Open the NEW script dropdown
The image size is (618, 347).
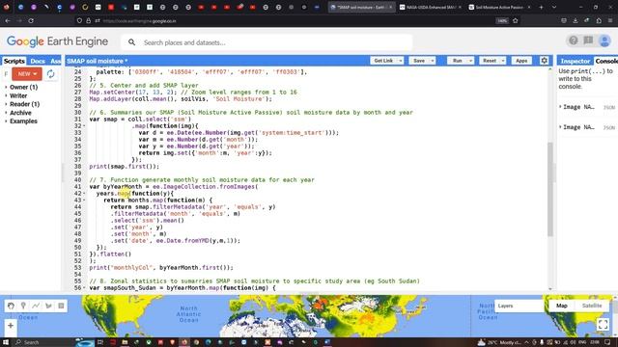click(27, 74)
